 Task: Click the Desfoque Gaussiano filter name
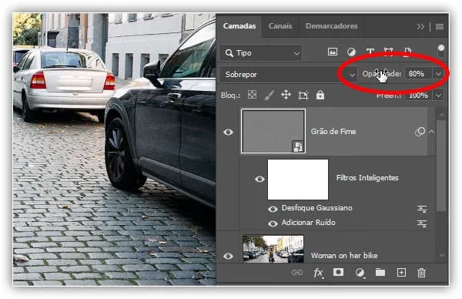[x=316, y=208]
